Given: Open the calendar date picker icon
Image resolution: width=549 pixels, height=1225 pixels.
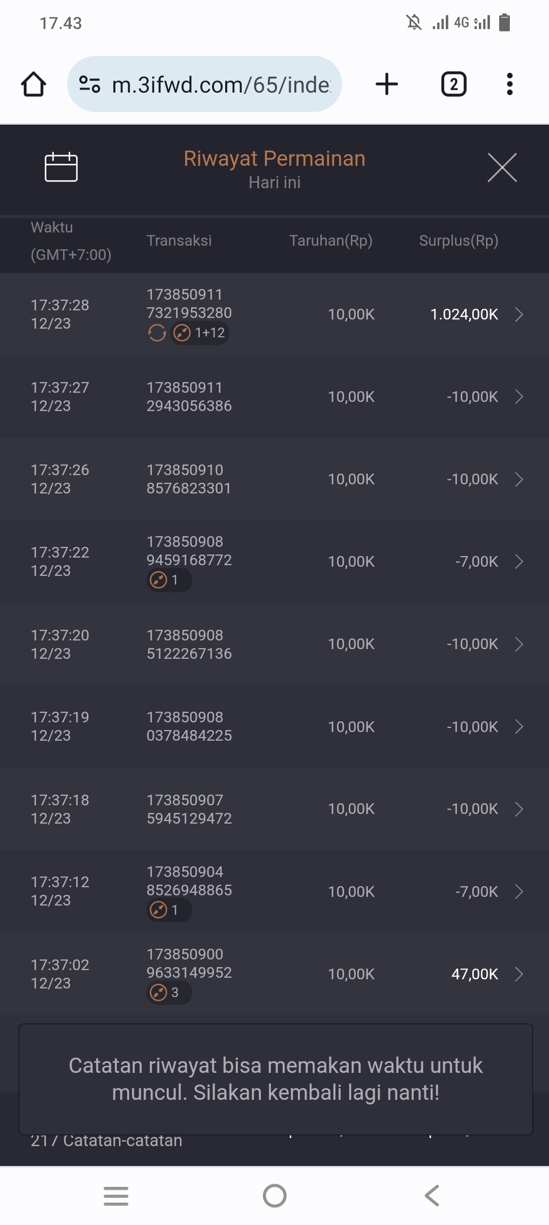Looking at the screenshot, I should pyautogui.click(x=61, y=167).
